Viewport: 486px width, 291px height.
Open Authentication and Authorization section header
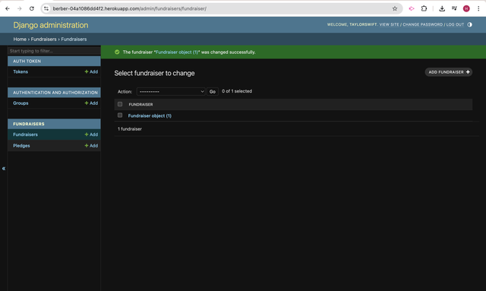click(55, 93)
